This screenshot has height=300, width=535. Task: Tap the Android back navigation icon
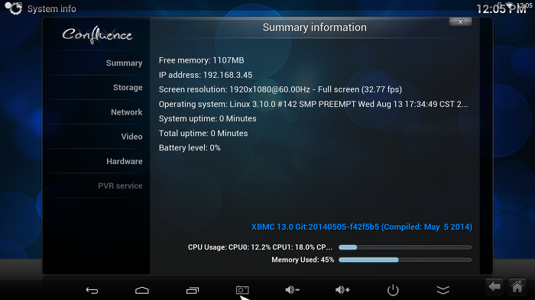(x=92, y=290)
